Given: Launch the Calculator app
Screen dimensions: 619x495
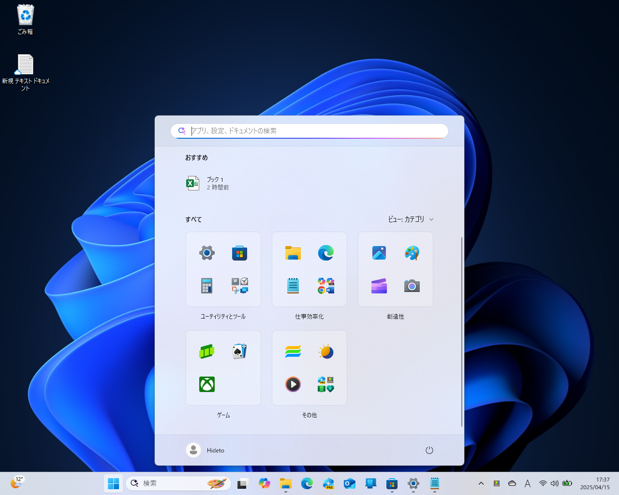Looking at the screenshot, I should point(207,286).
